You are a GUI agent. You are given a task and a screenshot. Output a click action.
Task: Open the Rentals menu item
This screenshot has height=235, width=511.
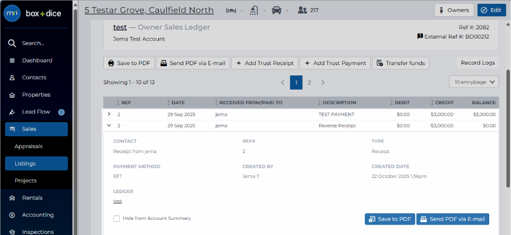click(x=32, y=198)
